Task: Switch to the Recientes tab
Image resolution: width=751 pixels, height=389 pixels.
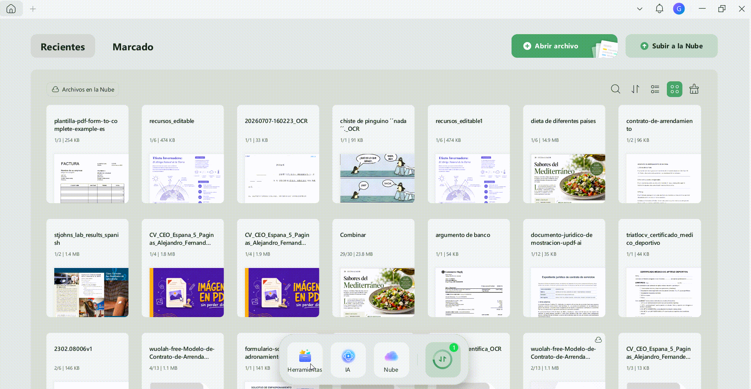Action: coord(63,46)
